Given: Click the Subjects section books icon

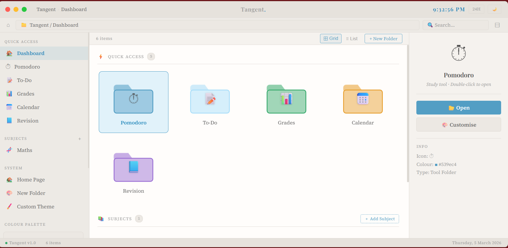Looking at the screenshot, I should click(x=101, y=219).
